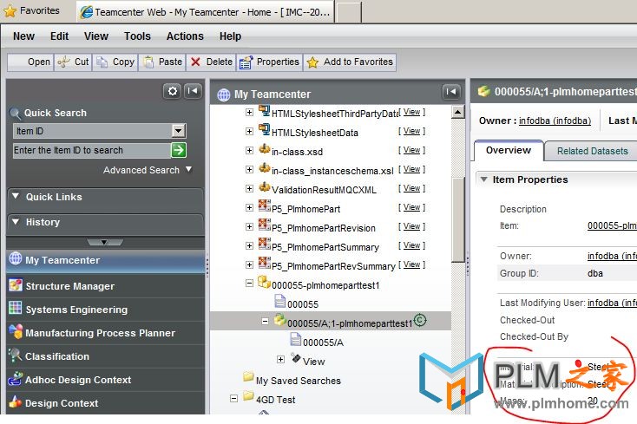Click the checked-out status icon on 000055/A

coord(420,320)
